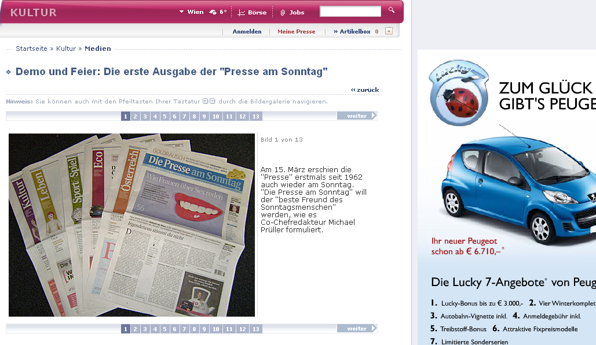Go to Startseite in breadcrumb

coord(31,49)
